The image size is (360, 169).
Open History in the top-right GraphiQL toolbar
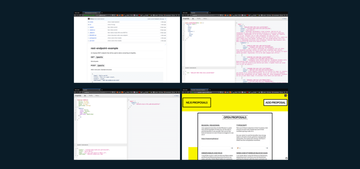tap(205, 18)
